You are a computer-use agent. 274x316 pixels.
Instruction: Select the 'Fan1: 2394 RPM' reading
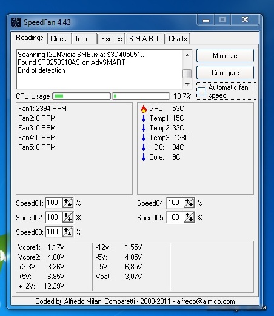tap(42, 109)
